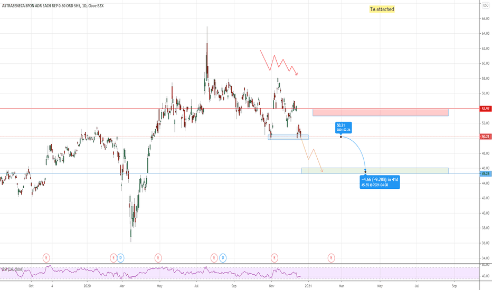The image size is (492, 290).
Task: Click the 66.00 price axis value
Action: point(486,19)
